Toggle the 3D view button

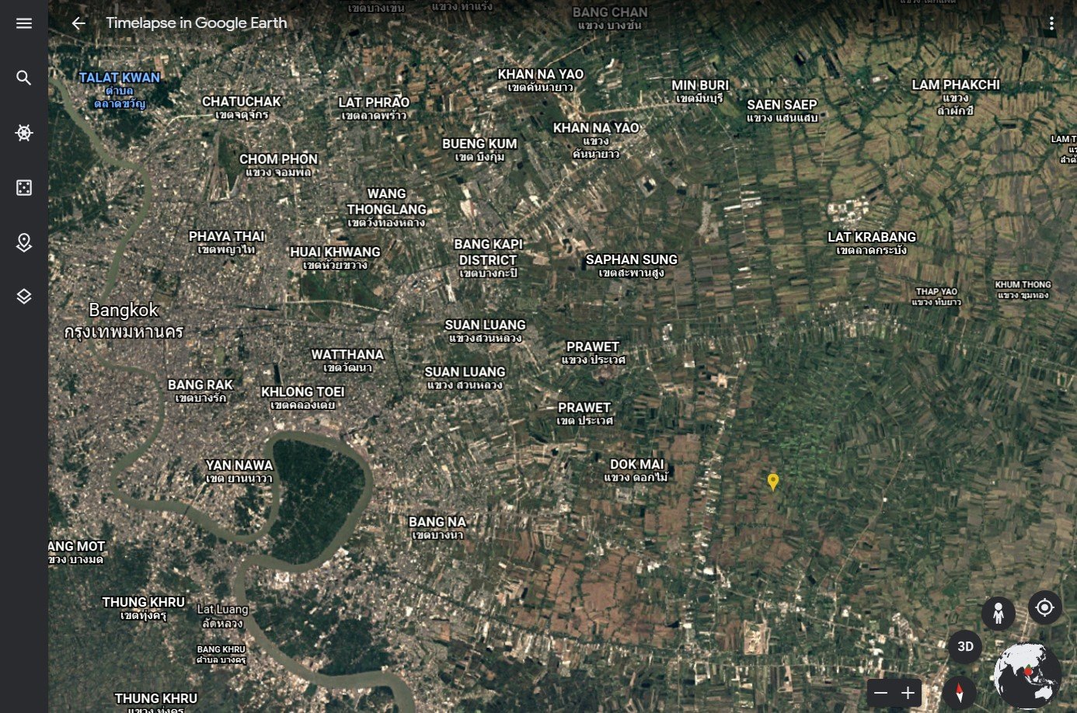pos(965,646)
